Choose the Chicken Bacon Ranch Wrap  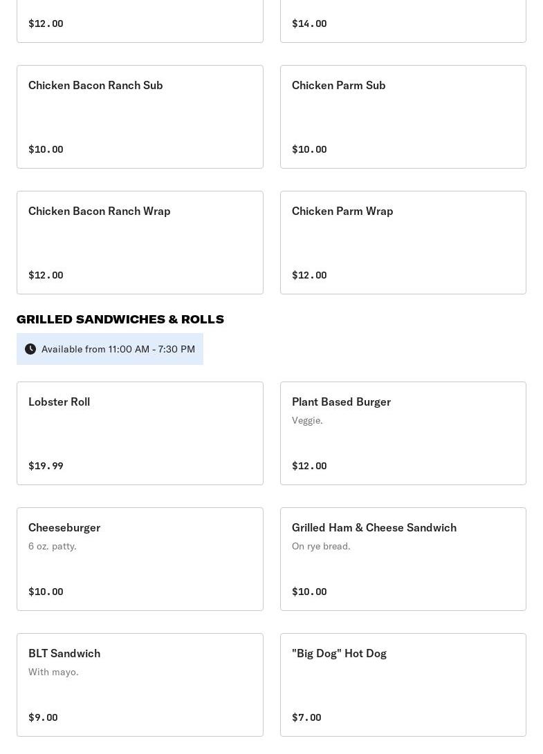[x=140, y=243]
